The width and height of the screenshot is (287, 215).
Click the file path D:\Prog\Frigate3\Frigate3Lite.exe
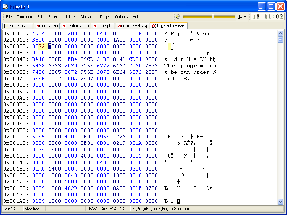pos(161,209)
